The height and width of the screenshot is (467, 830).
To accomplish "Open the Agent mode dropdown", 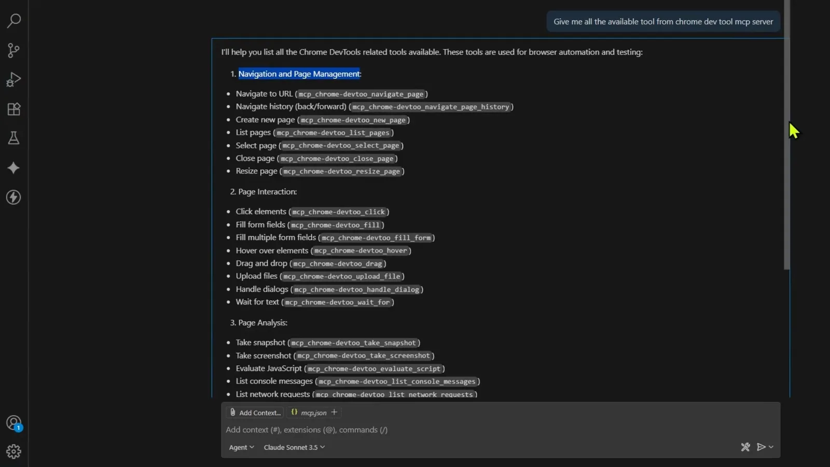I will pyautogui.click(x=241, y=447).
